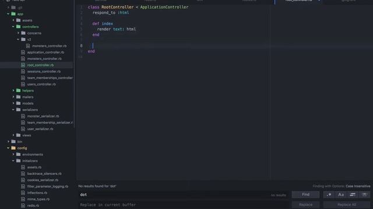Click the v2 folder icon
Screen dimensions: 373x209
click(x=23, y=39)
